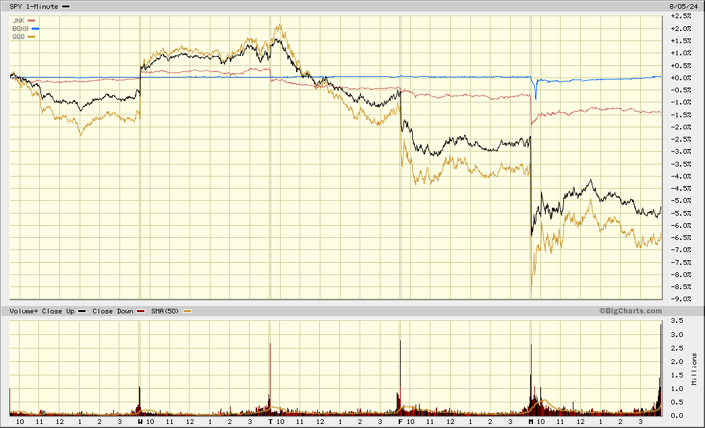
Task: Click the -0.5% price axis label
Action: (x=681, y=90)
